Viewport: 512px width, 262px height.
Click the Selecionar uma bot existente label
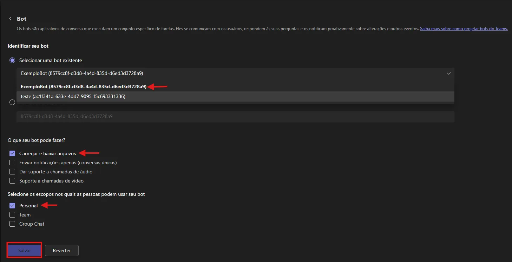click(x=51, y=60)
